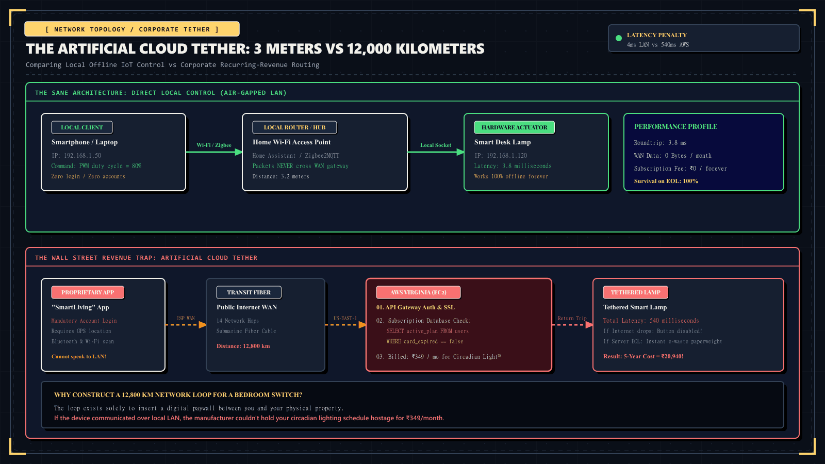Click 'Subscription Fee: ₹0 / forever' line
The width and height of the screenshot is (825, 464).
pyautogui.click(x=681, y=169)
